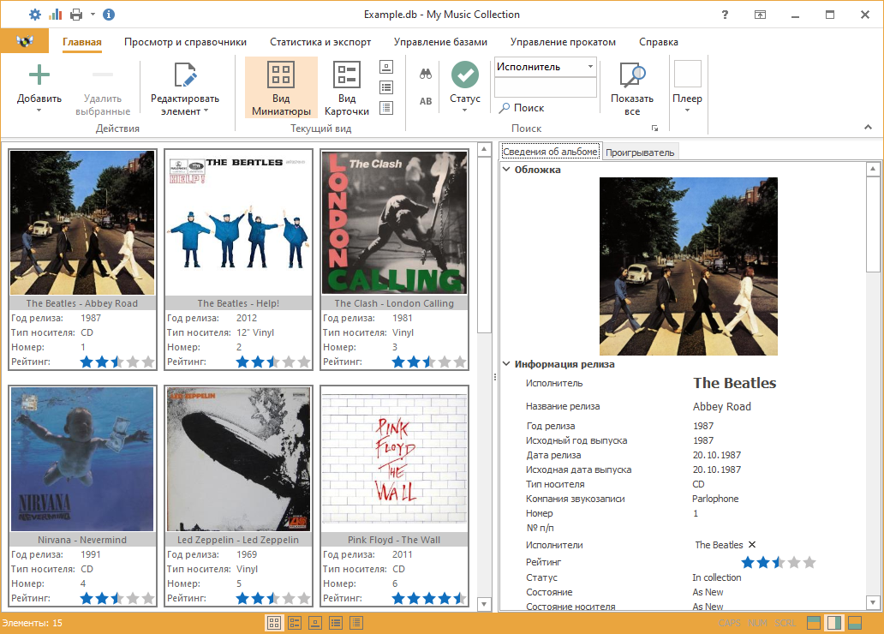Open the Статистика и экспорт tab

coord(320,42)
